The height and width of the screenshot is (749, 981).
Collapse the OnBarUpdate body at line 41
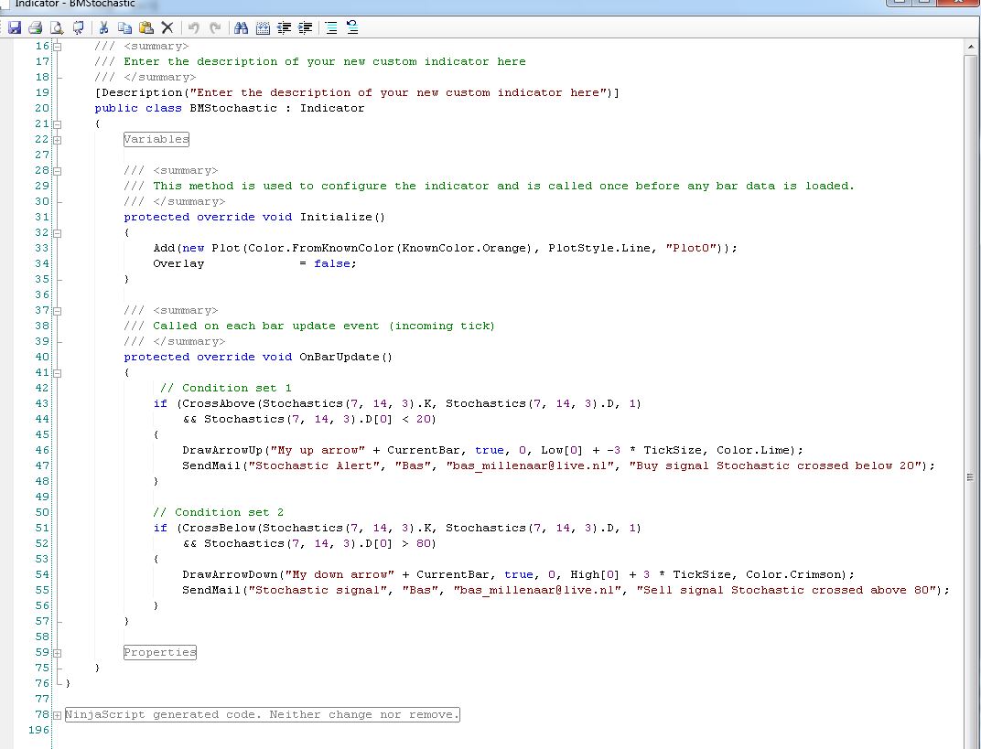(x=57, y=373)
